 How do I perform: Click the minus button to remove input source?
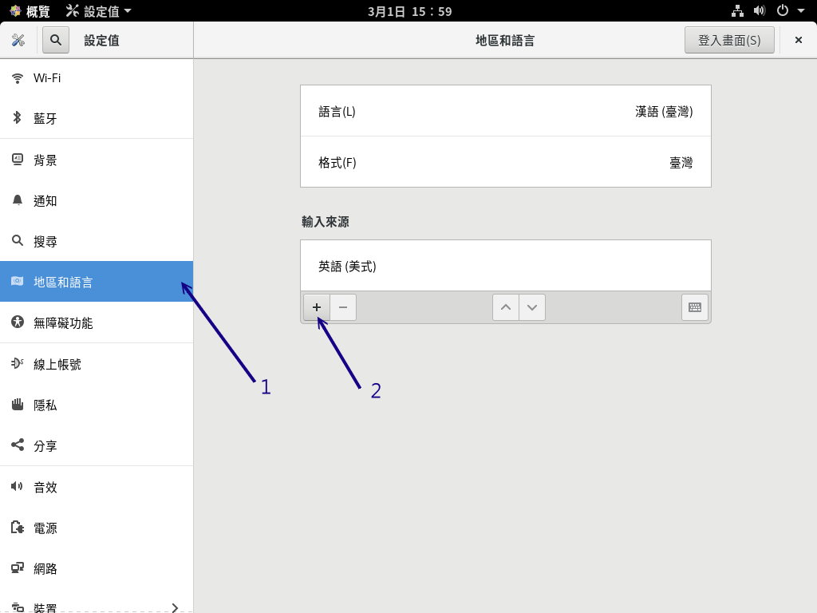tap(343, 307)
